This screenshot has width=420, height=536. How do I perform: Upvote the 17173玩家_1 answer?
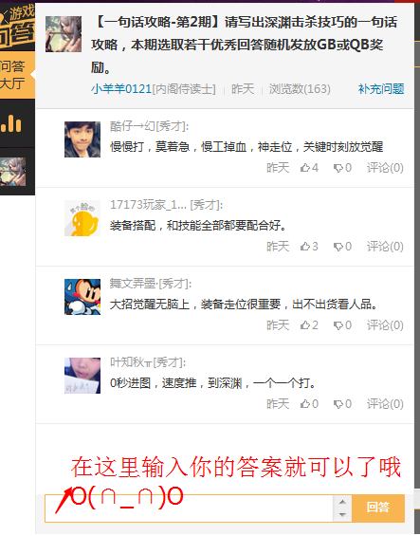[x=309, y=247]
